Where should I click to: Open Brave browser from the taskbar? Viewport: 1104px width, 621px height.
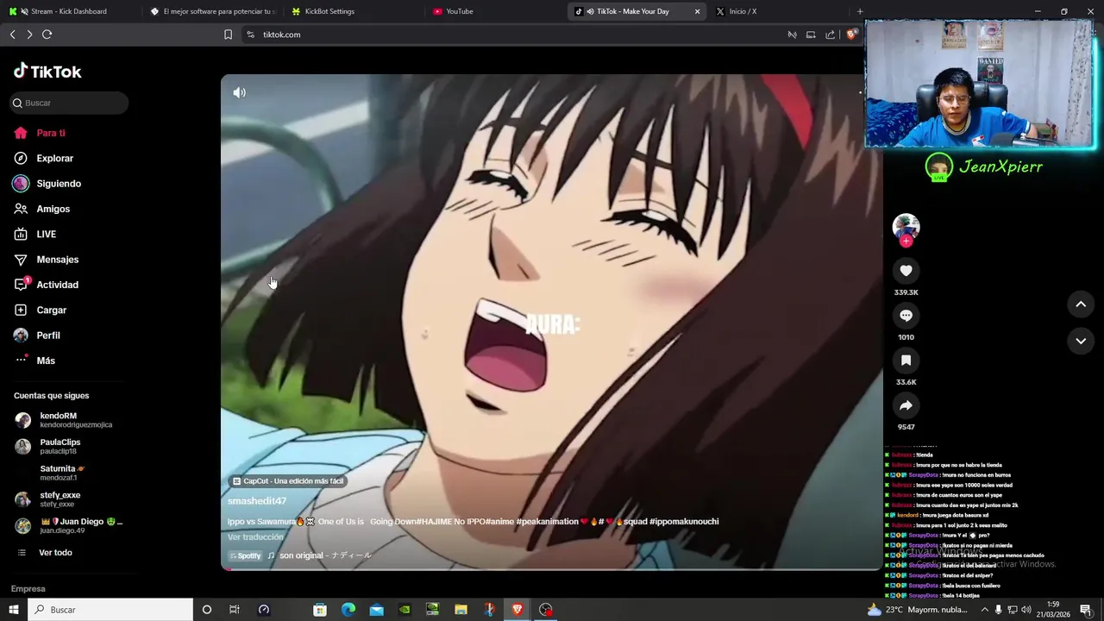[517, 610]
